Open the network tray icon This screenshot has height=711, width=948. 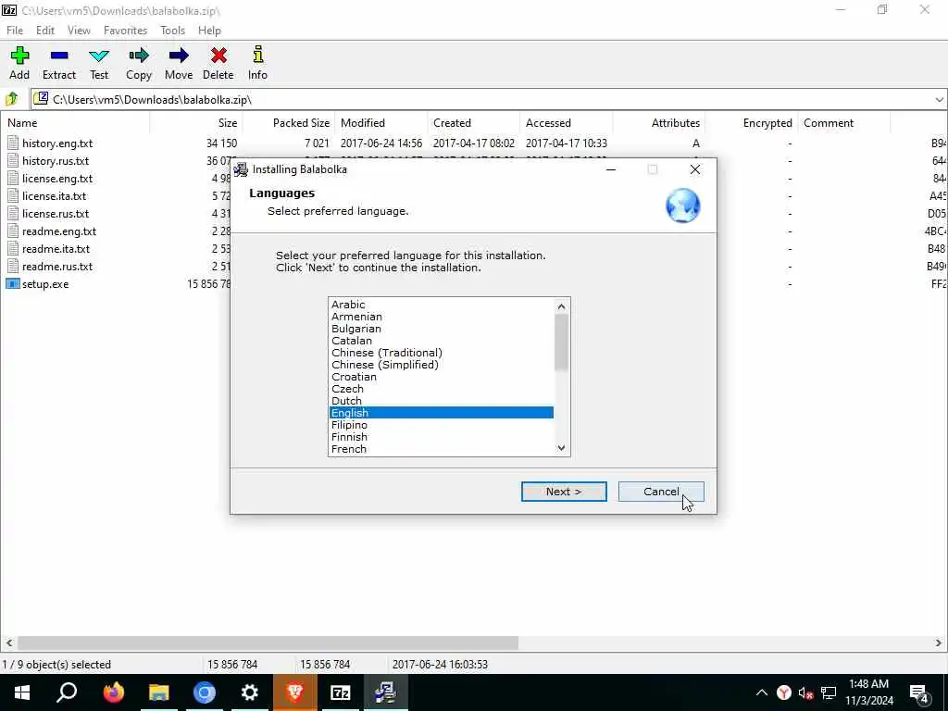[x=829, y=692]
